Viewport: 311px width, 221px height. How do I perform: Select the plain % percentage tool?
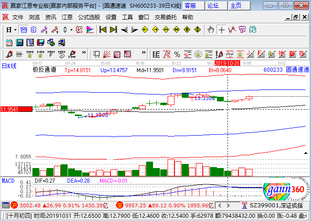(177, 54)
